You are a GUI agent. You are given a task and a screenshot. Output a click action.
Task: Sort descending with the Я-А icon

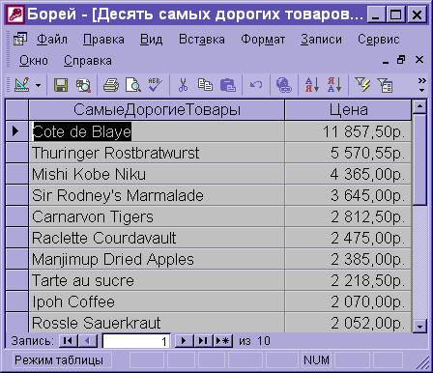tap(334, 85)
